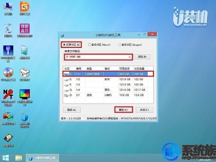
Task: Open the 理顺盘符 drive letter icon
Action: click(x=24, y=30)
